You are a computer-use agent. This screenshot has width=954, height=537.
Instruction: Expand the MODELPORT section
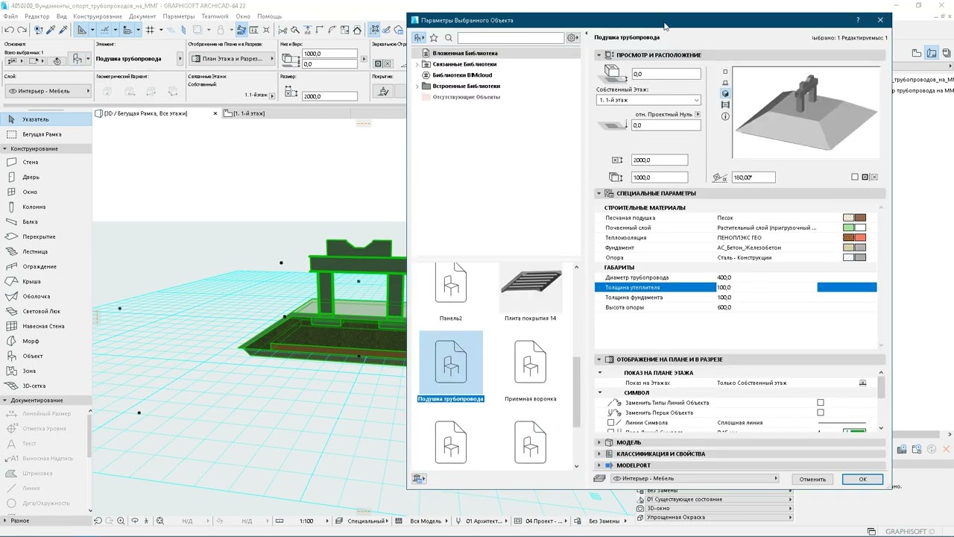pos(598,465)
